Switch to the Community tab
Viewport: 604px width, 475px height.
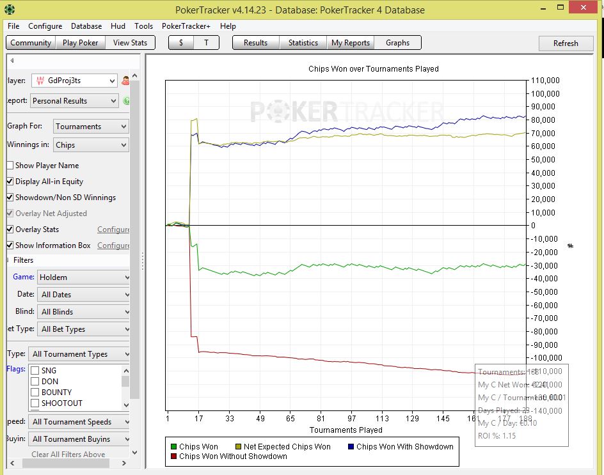pos(31,43)
